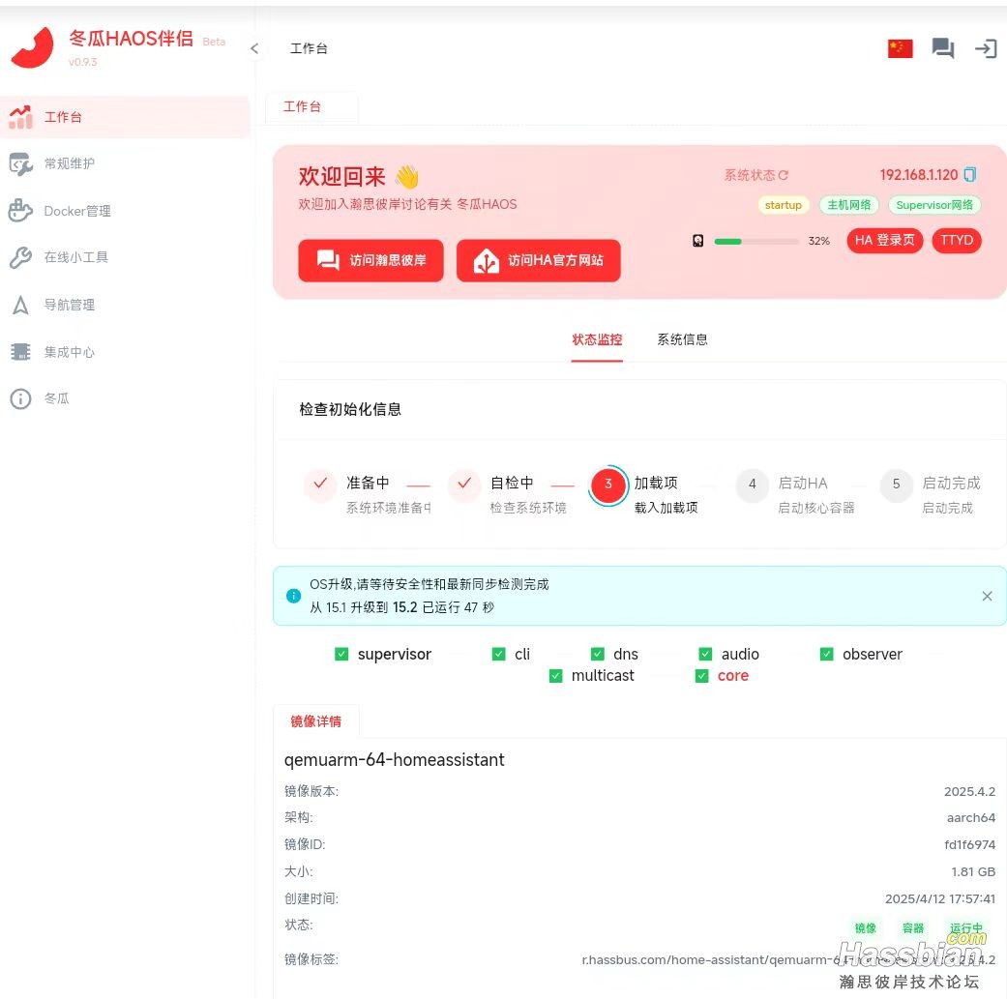Click the disk usage icon

click(x=698, y=241)
